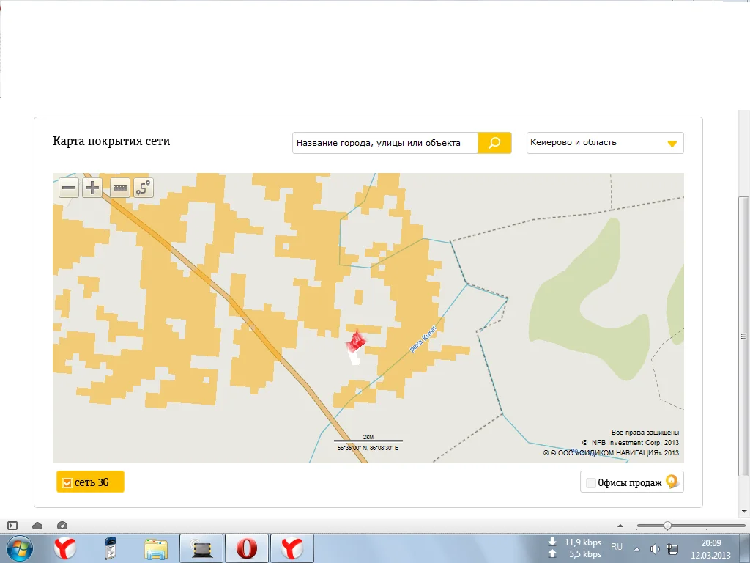Expand the Кемерово и область region dropdown
Viewport: 750px width, 563px height.
[605, 143]
